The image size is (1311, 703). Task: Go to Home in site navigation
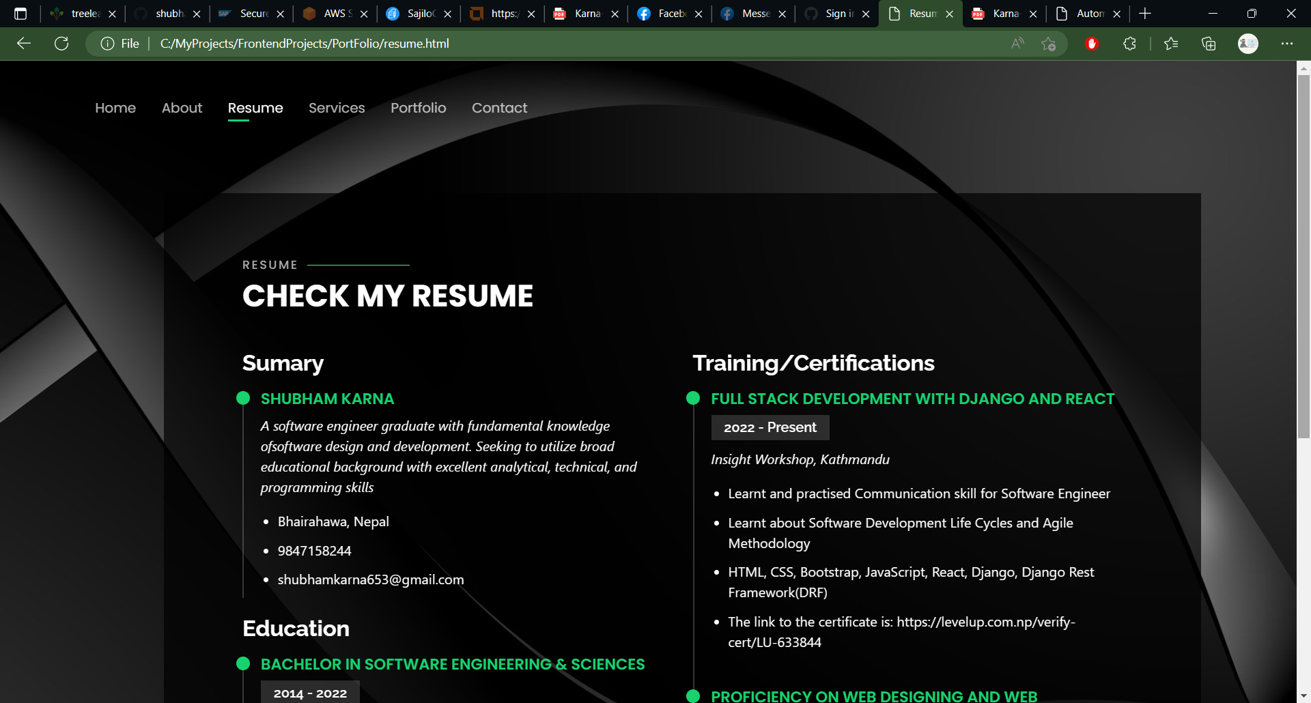click(x=115, y=108)
